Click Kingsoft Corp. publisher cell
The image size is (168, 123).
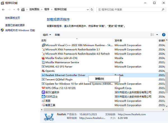click(123, 88)
